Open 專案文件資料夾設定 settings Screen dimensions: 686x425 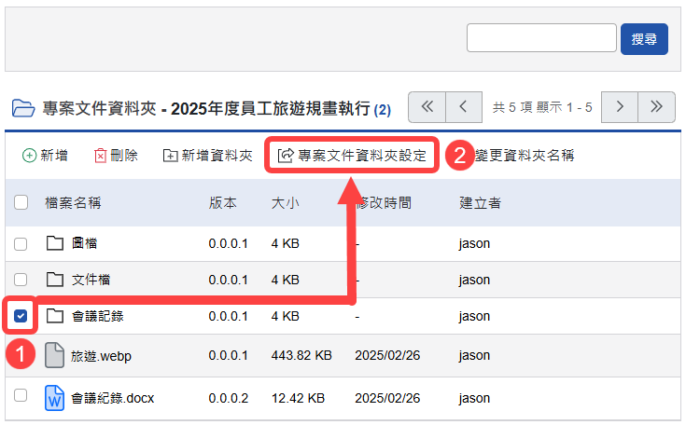point(353,156)
